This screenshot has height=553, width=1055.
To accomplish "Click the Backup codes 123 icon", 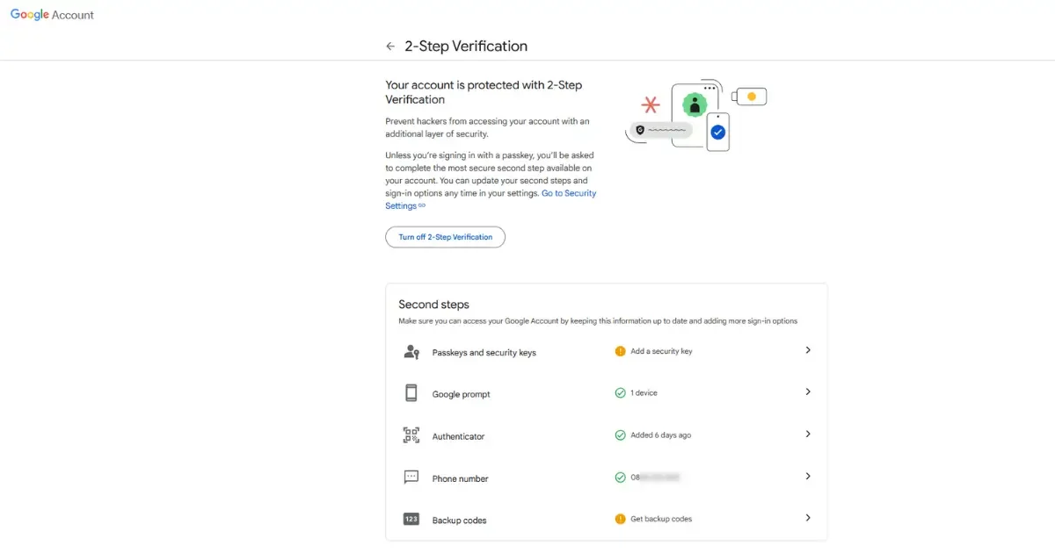I will pyautogui.click(x=411, y=520).
